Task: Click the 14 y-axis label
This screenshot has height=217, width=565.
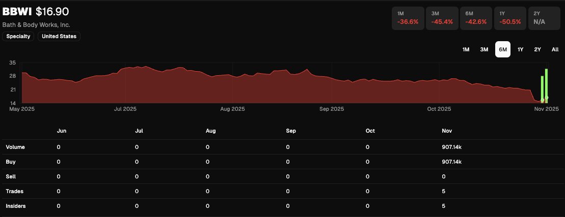Action: (x=12, y=103)
